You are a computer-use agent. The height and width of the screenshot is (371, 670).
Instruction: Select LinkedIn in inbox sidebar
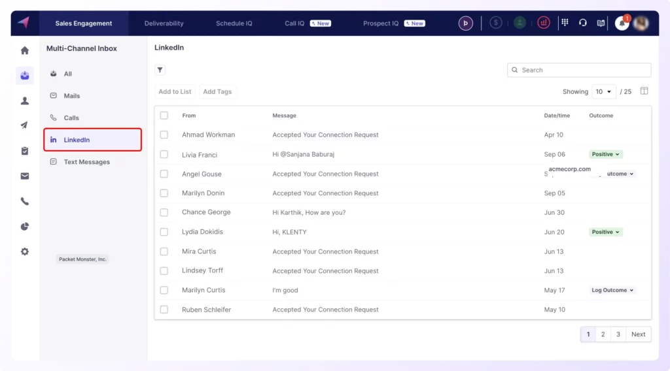tap(93, 139)
